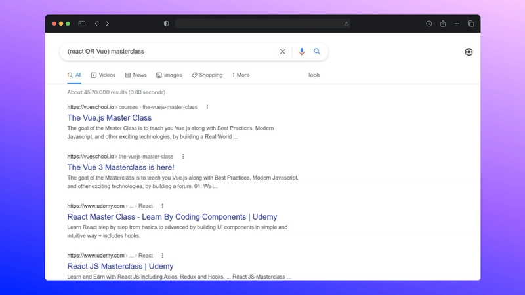Click the Safari address bar

(263, 24)
